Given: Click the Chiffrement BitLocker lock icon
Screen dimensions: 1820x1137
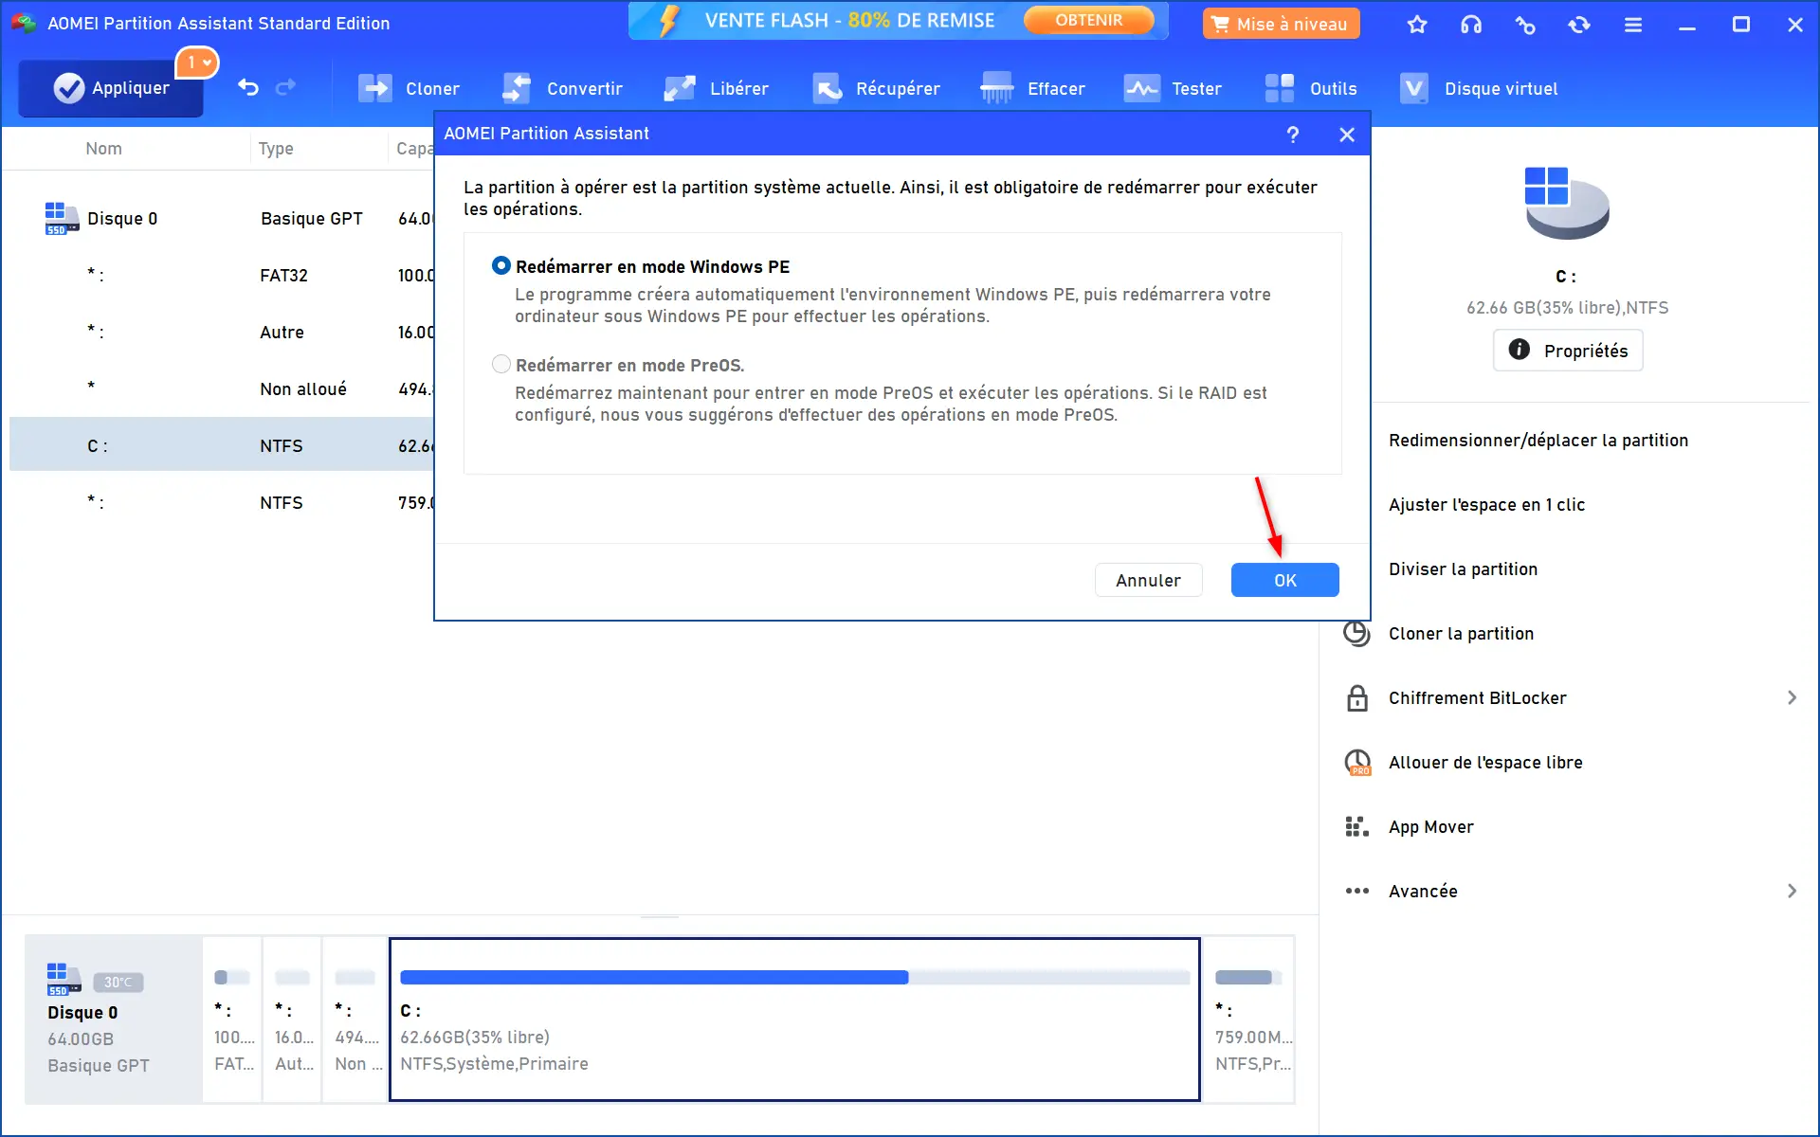Looking at the screenshot, I should coord(1357,698).
